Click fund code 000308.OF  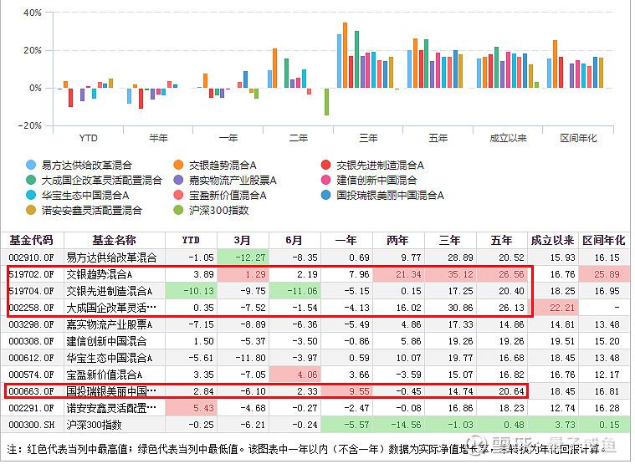point(32,341)
